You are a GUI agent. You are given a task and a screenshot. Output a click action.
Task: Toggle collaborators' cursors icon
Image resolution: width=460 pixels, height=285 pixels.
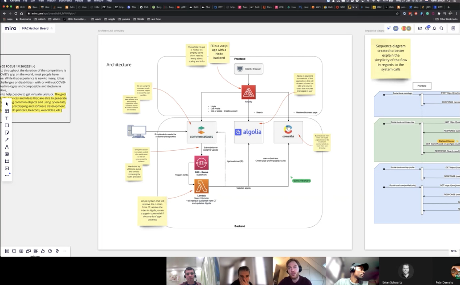389,28
